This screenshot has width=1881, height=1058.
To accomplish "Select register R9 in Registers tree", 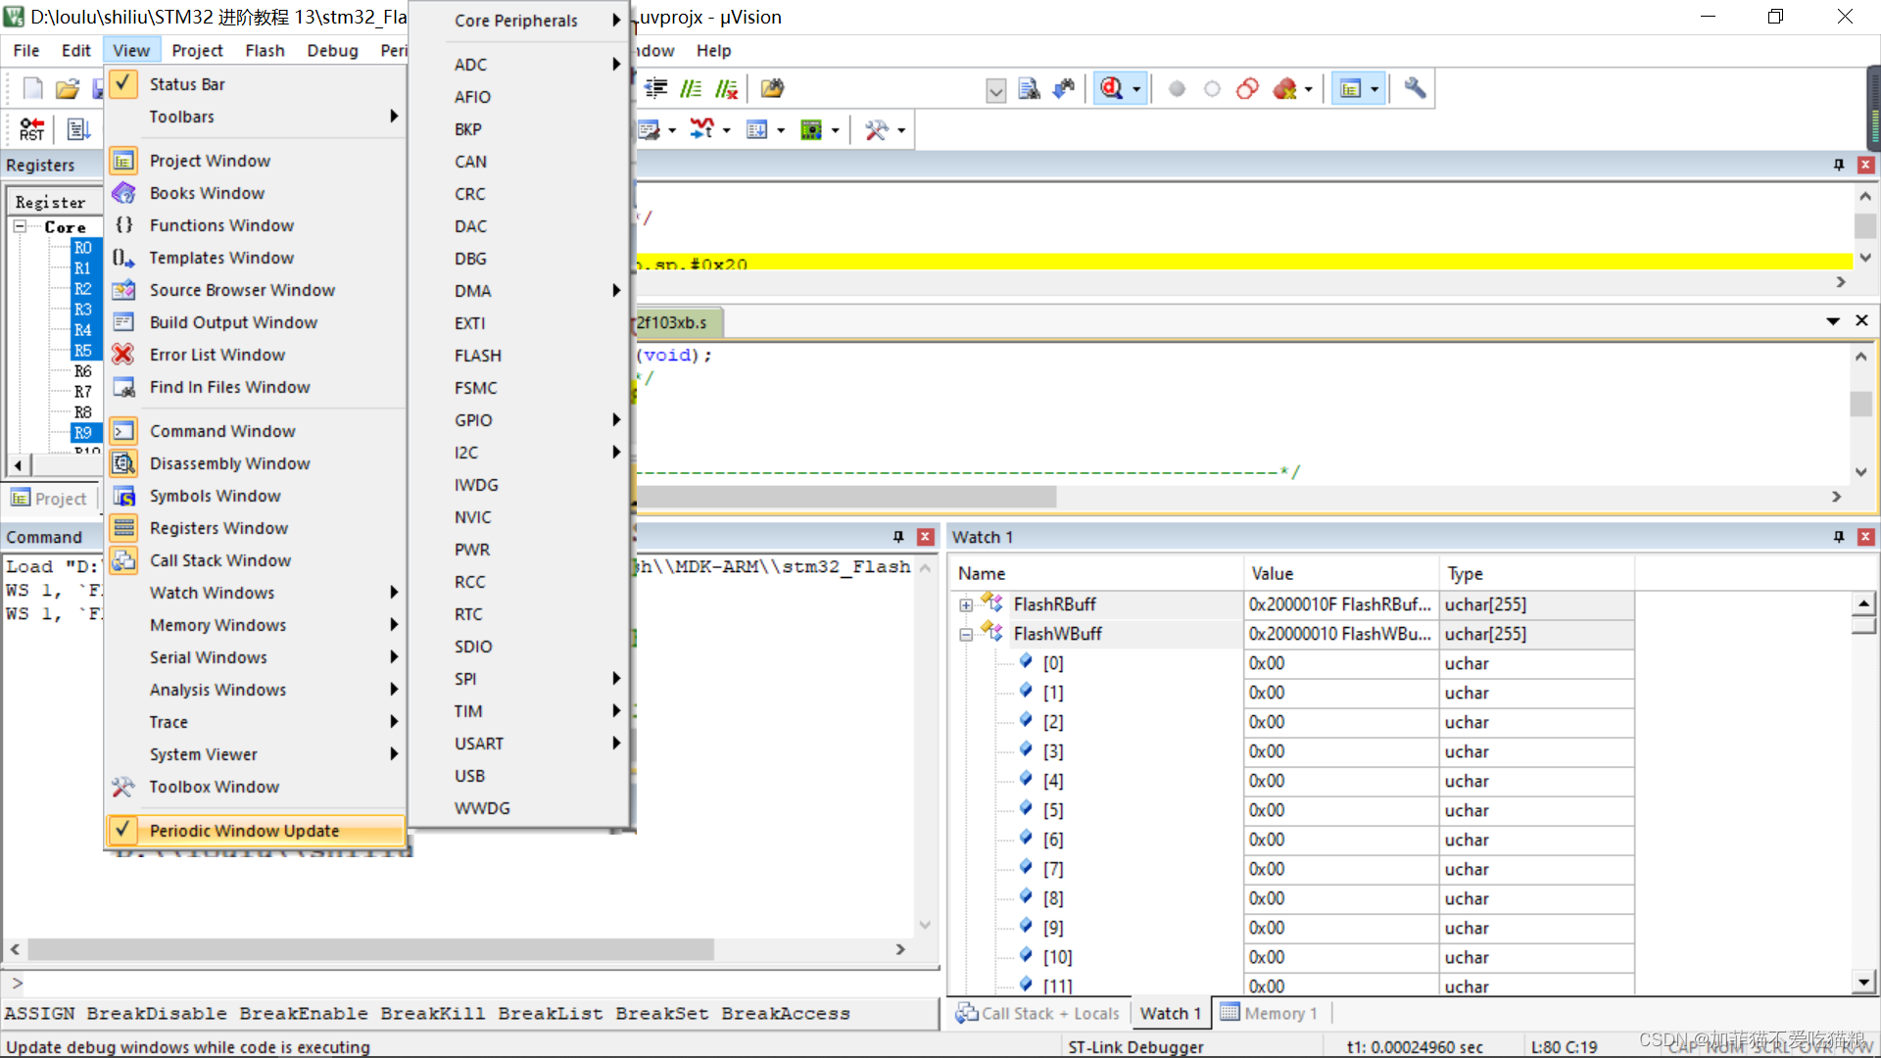I will click(x=83, y=432).
